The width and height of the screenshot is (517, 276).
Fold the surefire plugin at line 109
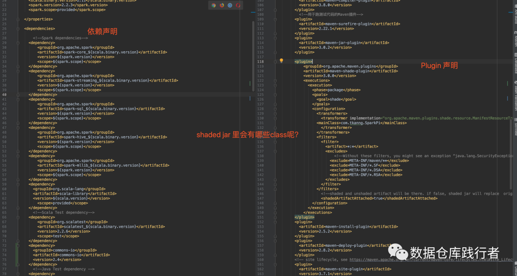click(275, 19)
